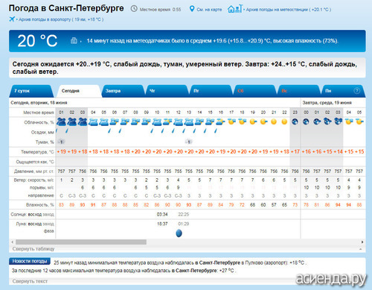Click the Пулково (аэропорт) text in news
Viewport: 372px width, 290px height.
tap(266, 262)
